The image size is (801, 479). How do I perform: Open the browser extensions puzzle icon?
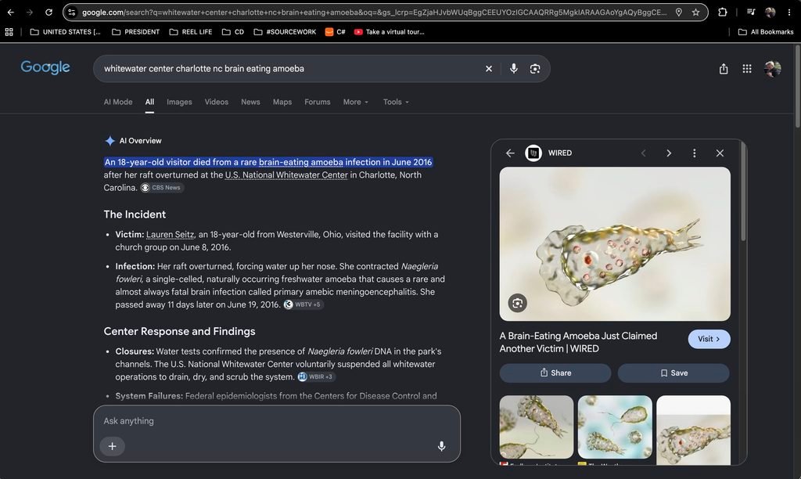click(722, 13)
